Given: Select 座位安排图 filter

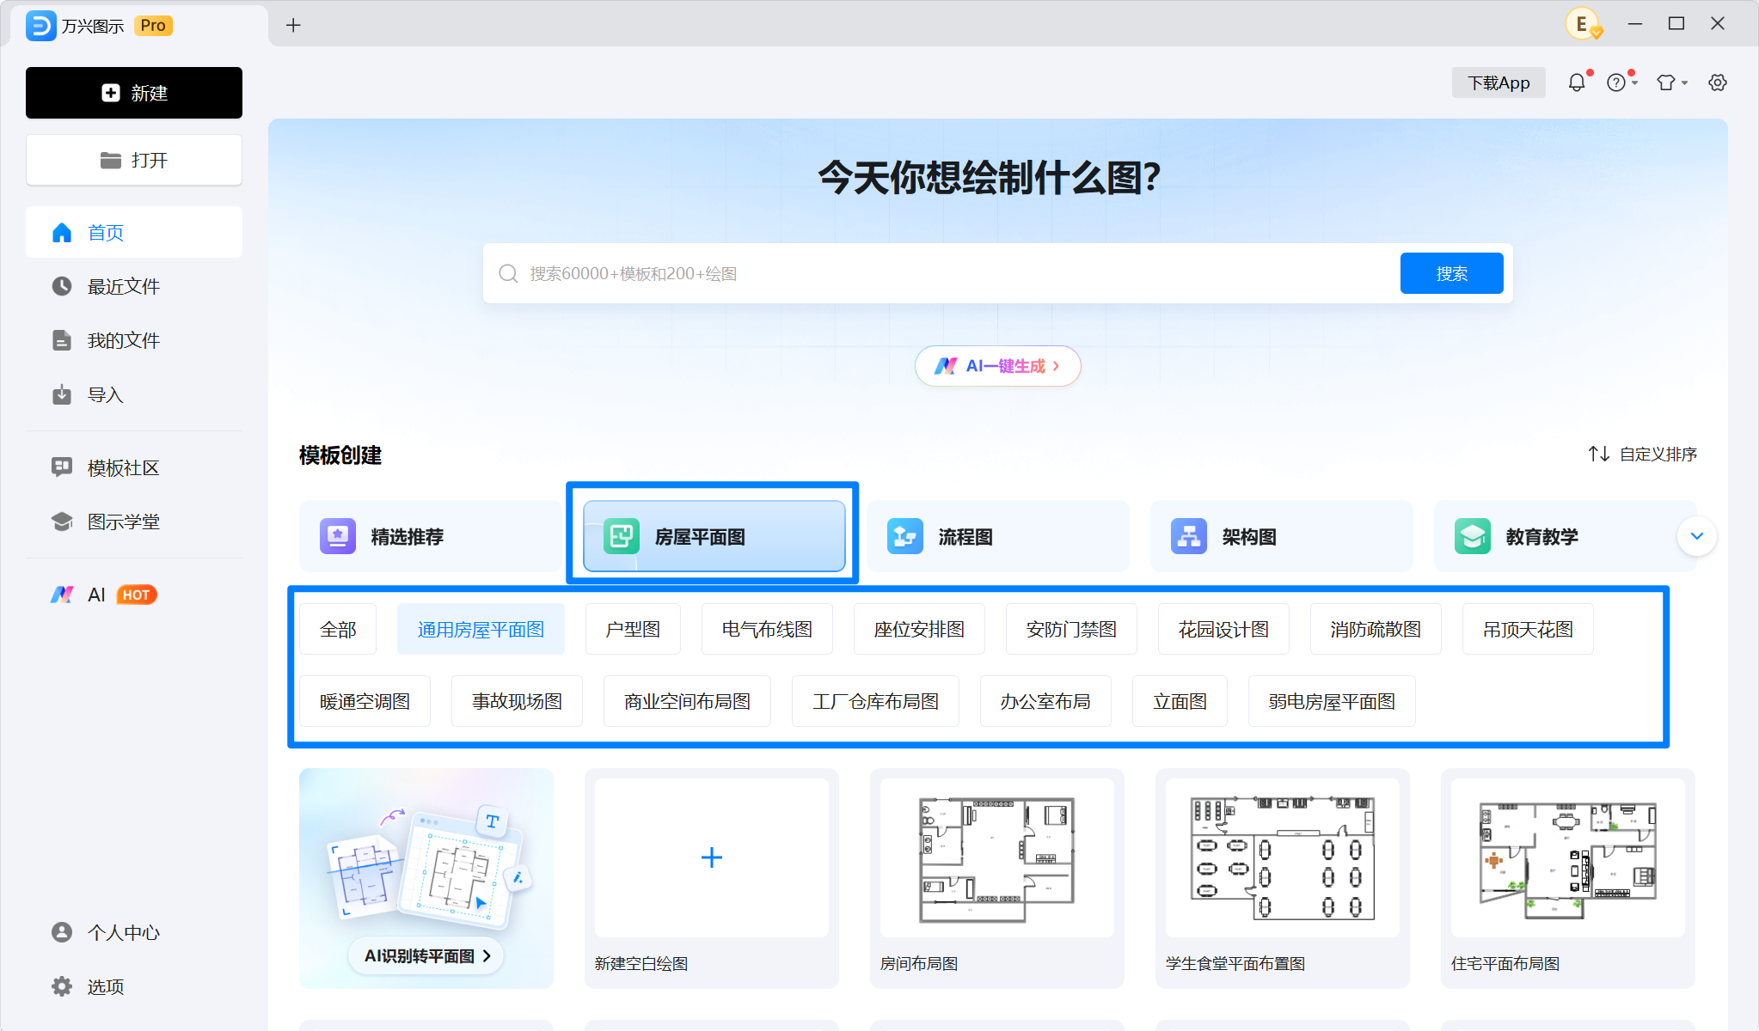Looking at the screenshot, I should click(919, 629).
